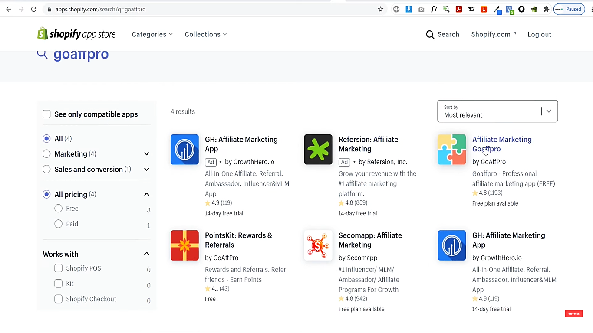Open 'Affiliate Marketing Goaffpro' app link
This screenshot has width=593, height=333.
tap(502, 144)
